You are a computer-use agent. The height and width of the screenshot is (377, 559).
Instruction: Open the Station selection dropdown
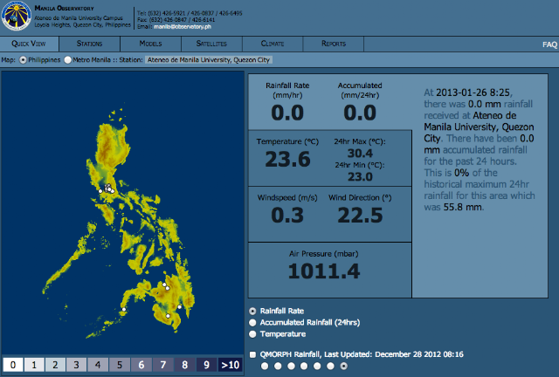[209, 60]
